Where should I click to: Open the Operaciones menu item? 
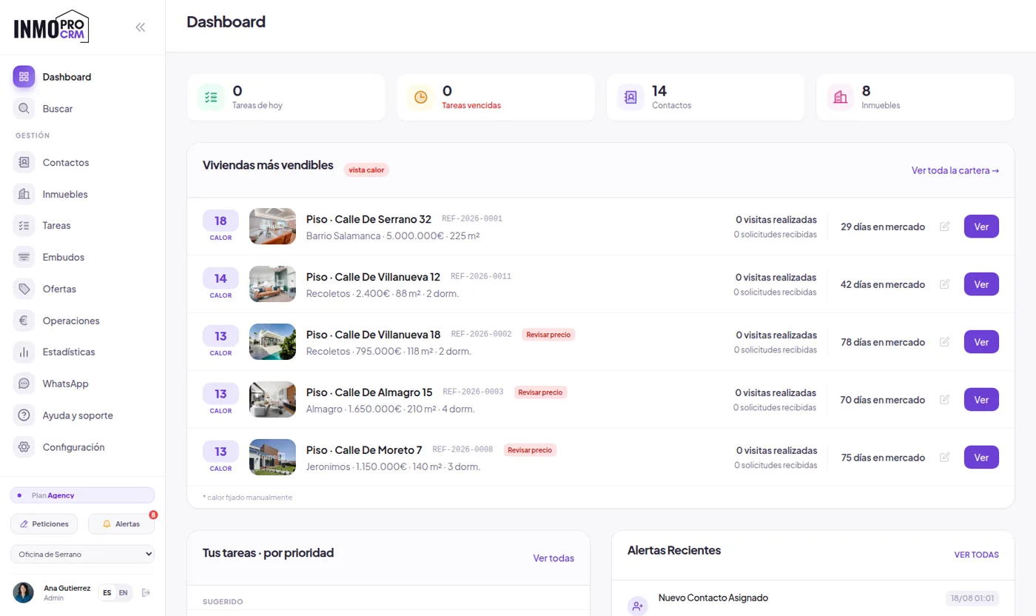[83, 321]
